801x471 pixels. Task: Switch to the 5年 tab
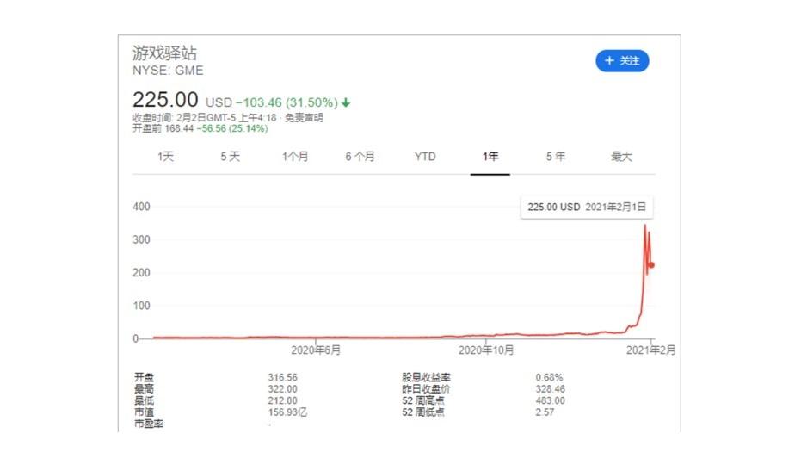point(555,157)
